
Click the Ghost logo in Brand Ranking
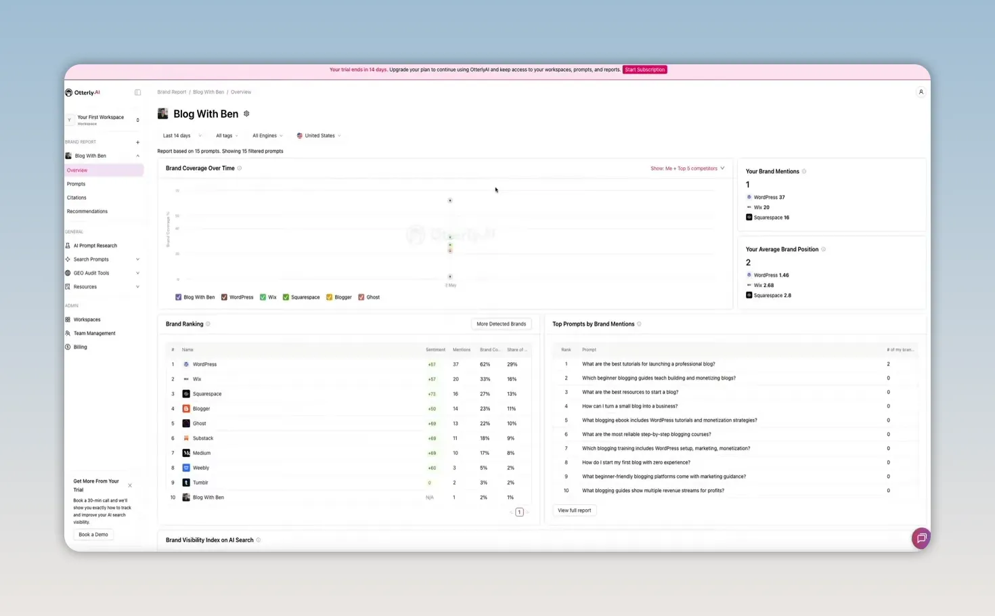tap(186, 424)
